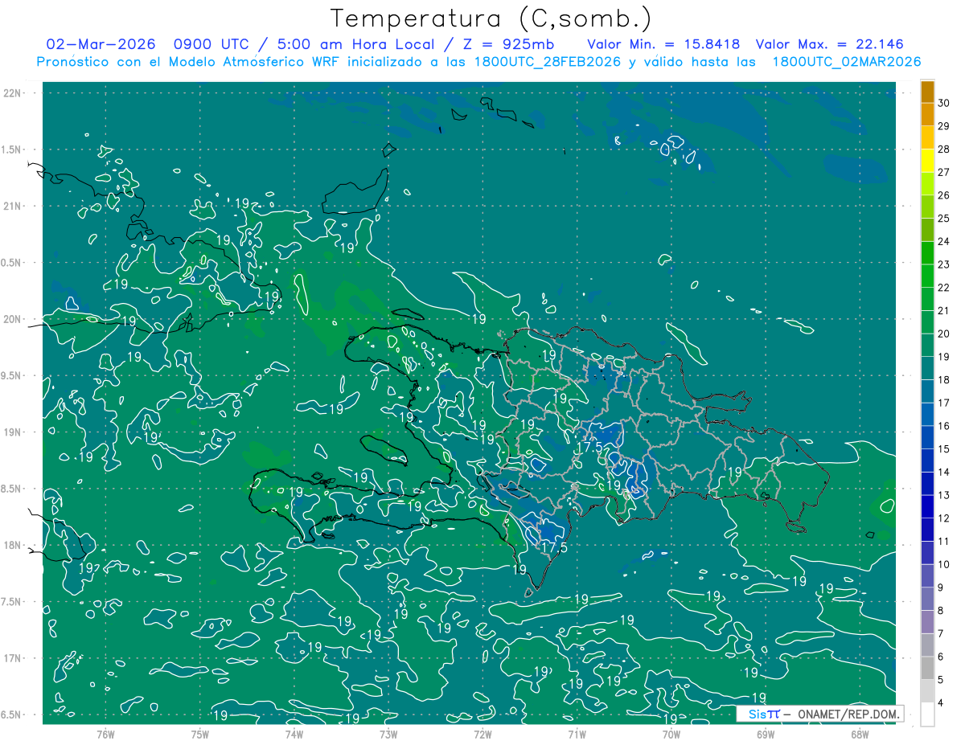
Task: Click the colorbar label "22"
Action: tap(944, 288)
